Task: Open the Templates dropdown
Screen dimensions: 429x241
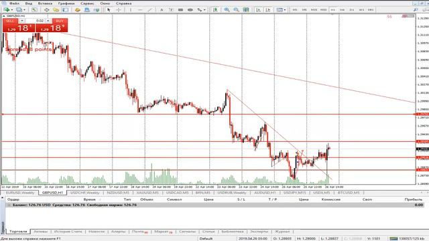Action: (x=280, y=10)
